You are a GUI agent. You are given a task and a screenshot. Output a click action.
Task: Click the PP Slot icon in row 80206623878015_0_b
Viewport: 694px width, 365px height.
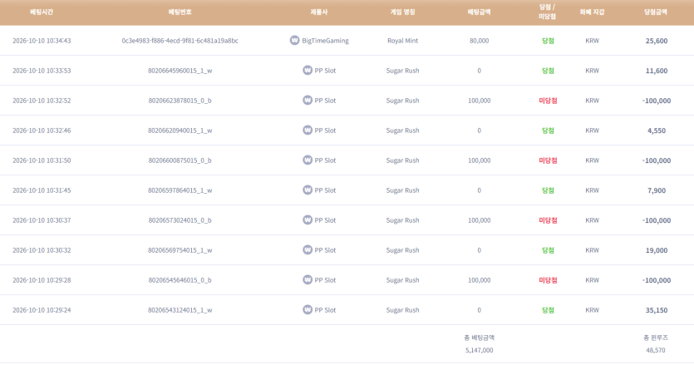tap(308, 100)
